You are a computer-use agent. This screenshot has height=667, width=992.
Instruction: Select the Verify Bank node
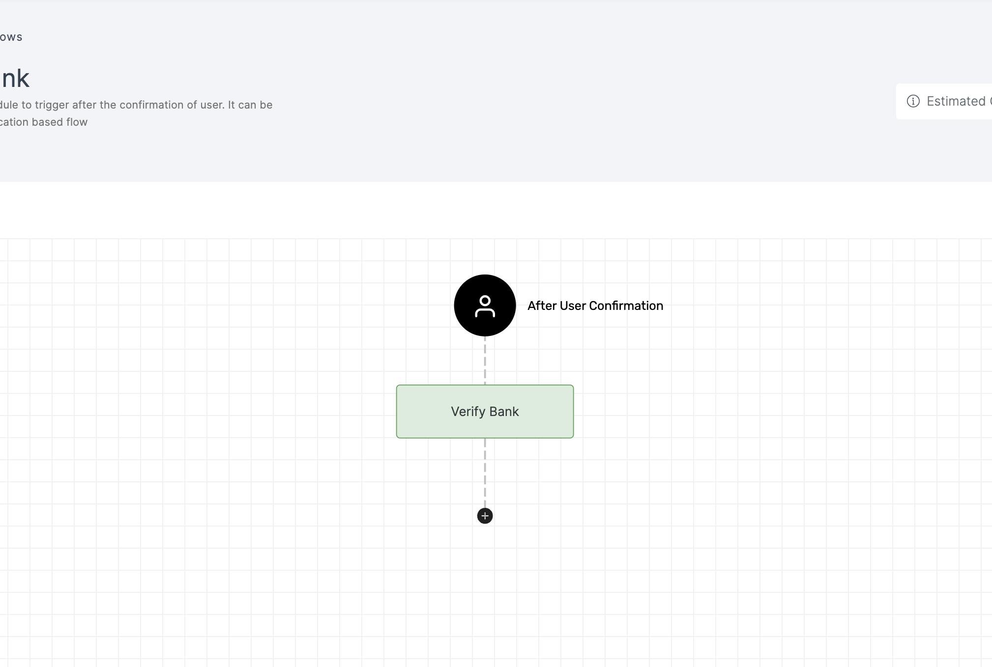(x=485, y=412)
